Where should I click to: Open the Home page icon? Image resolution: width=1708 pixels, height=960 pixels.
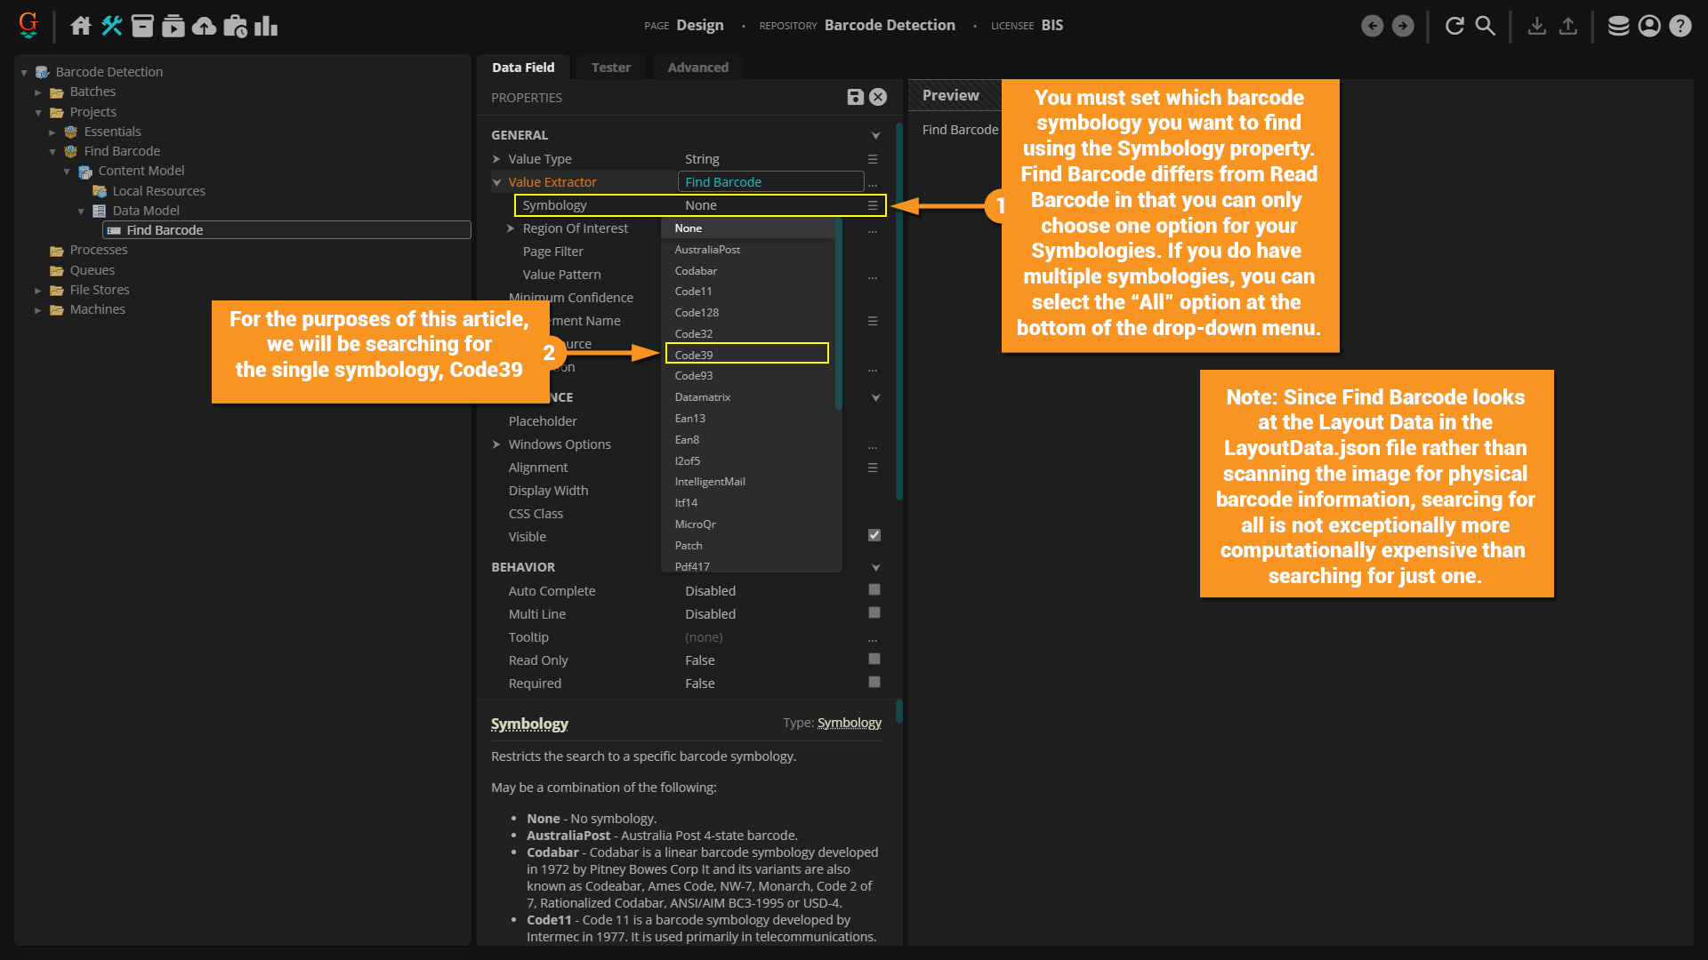(x=81, y=26)
